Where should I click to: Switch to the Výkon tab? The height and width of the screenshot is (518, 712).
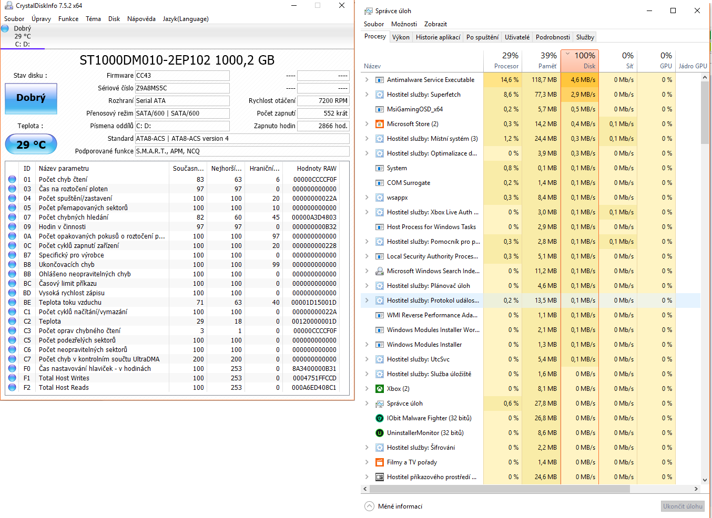click(x=401, y=37)
